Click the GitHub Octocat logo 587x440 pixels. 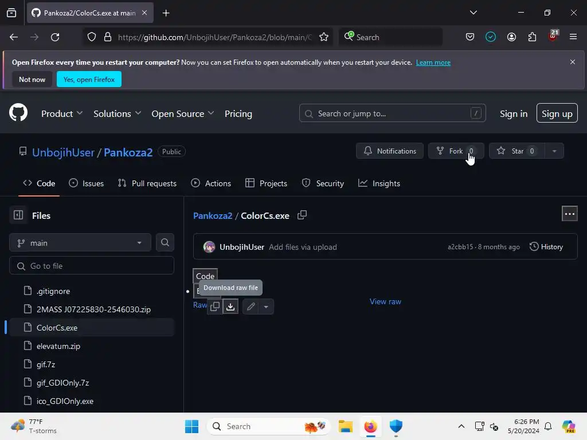(18, 113)
